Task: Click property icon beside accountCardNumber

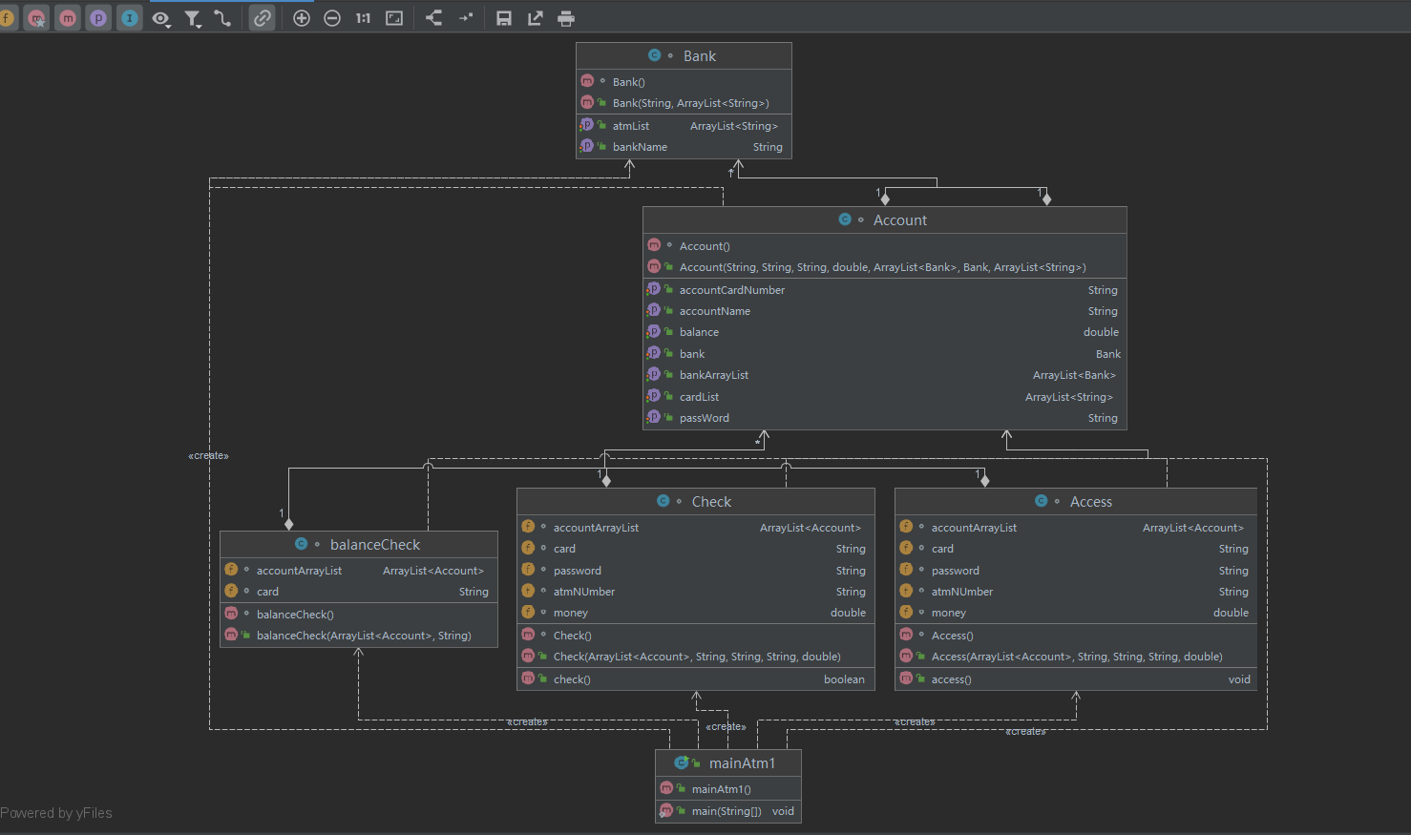Action: (x=654, y=289)
